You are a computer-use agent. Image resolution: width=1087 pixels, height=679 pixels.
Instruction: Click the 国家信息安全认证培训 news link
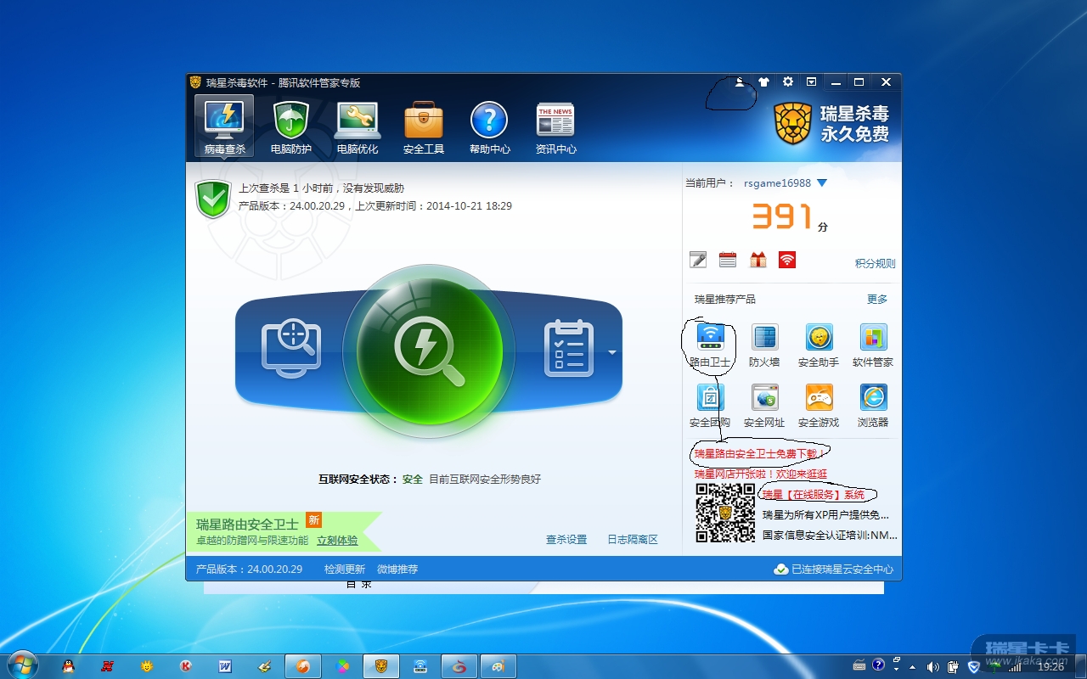(x=830, y=536)
